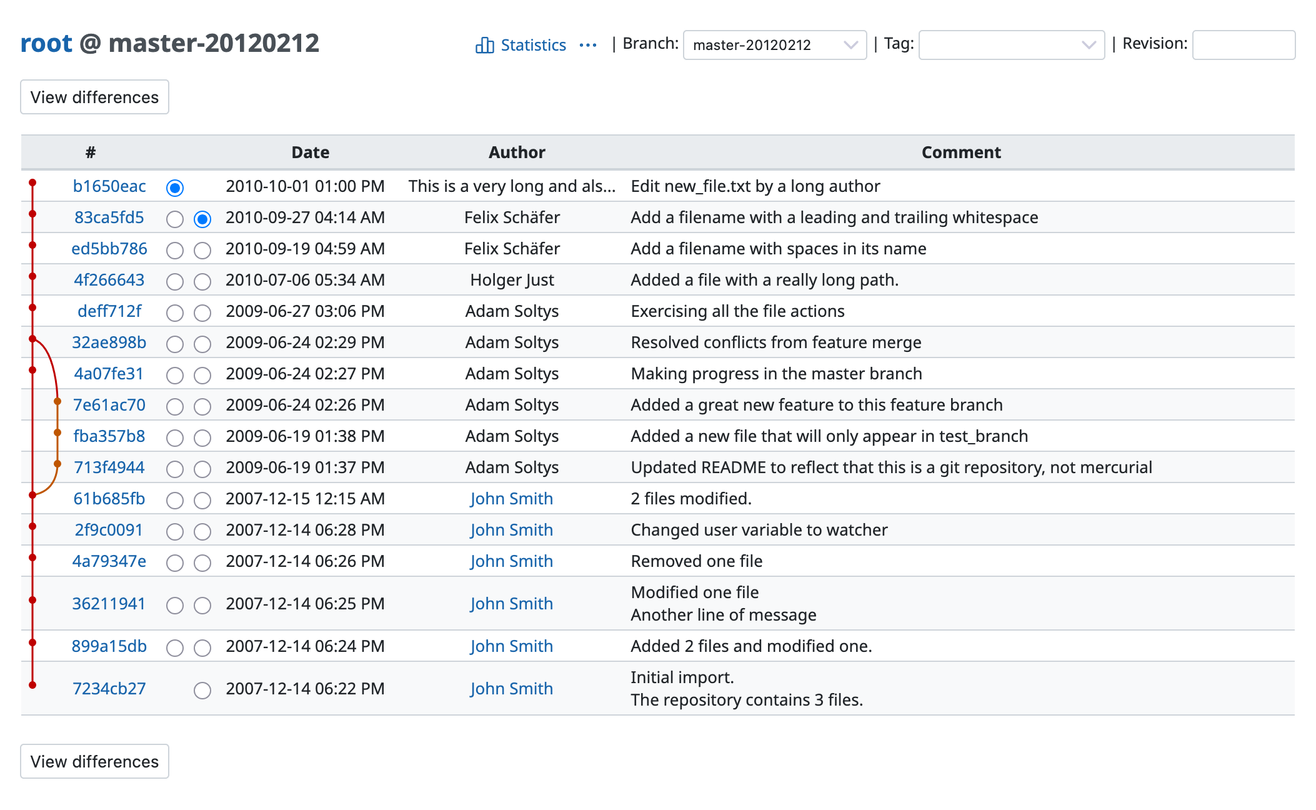
Task: Select first radio button for ed5bb786
Action: (175, 251)
